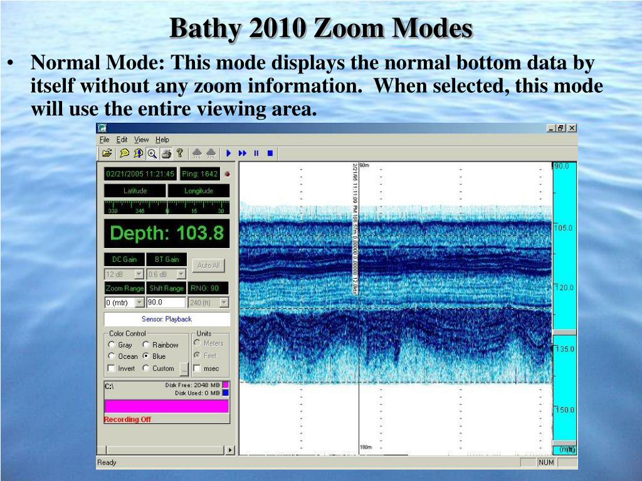Select the Ocean color radio button
Viewport: 642px width, 481px height.
click(112, 356)
